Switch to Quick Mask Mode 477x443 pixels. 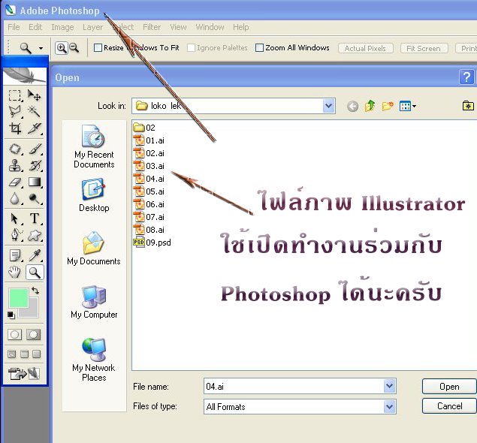[x=34, y=335]
